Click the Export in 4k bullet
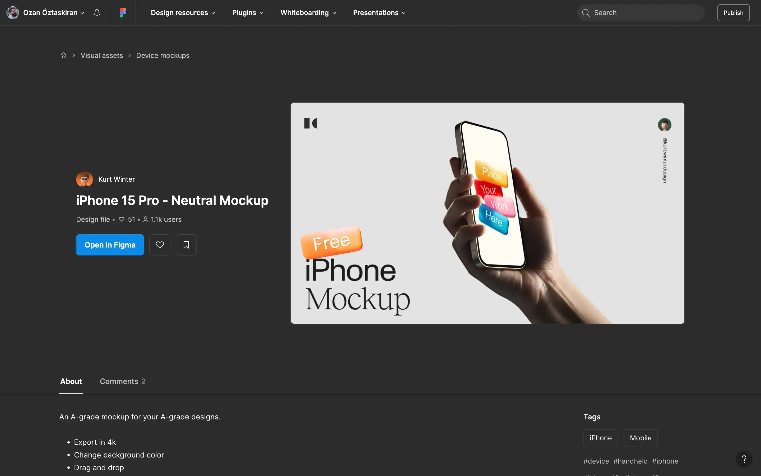The image size is (761, 476). tap(95, 442)
